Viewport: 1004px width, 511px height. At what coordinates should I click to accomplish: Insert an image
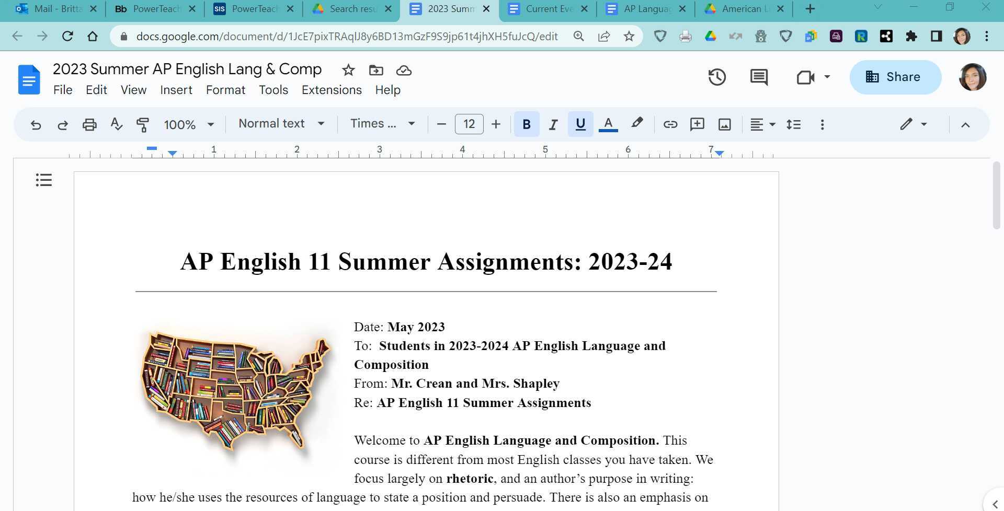coord(724,124)
